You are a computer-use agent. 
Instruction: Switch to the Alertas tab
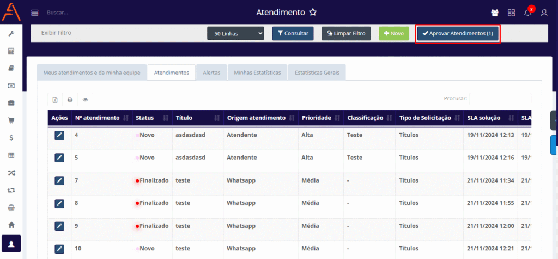click(211, 73)
